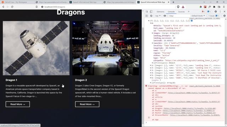Open the Routes bundle.js stack trace link
The image size is (227, 127).
pyautogui.click(x=189, y=110)
